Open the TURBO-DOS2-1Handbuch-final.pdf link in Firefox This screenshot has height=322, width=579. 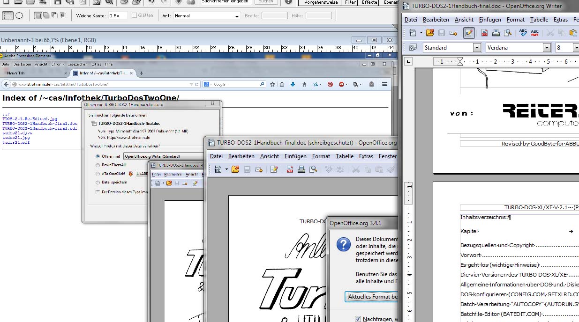click(40, 128)
